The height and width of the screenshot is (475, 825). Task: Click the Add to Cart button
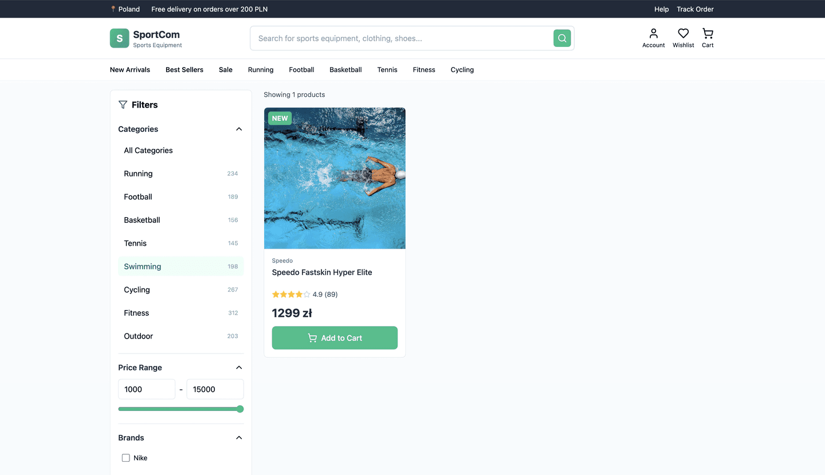pyautogui.click(x=335, y=337)
